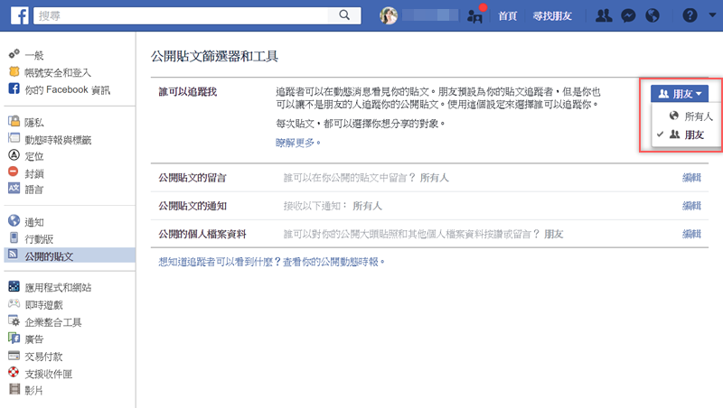Click the timeline icon beside 動態時報與標籤
Screen dimensions: 723x408
point(14,138)
